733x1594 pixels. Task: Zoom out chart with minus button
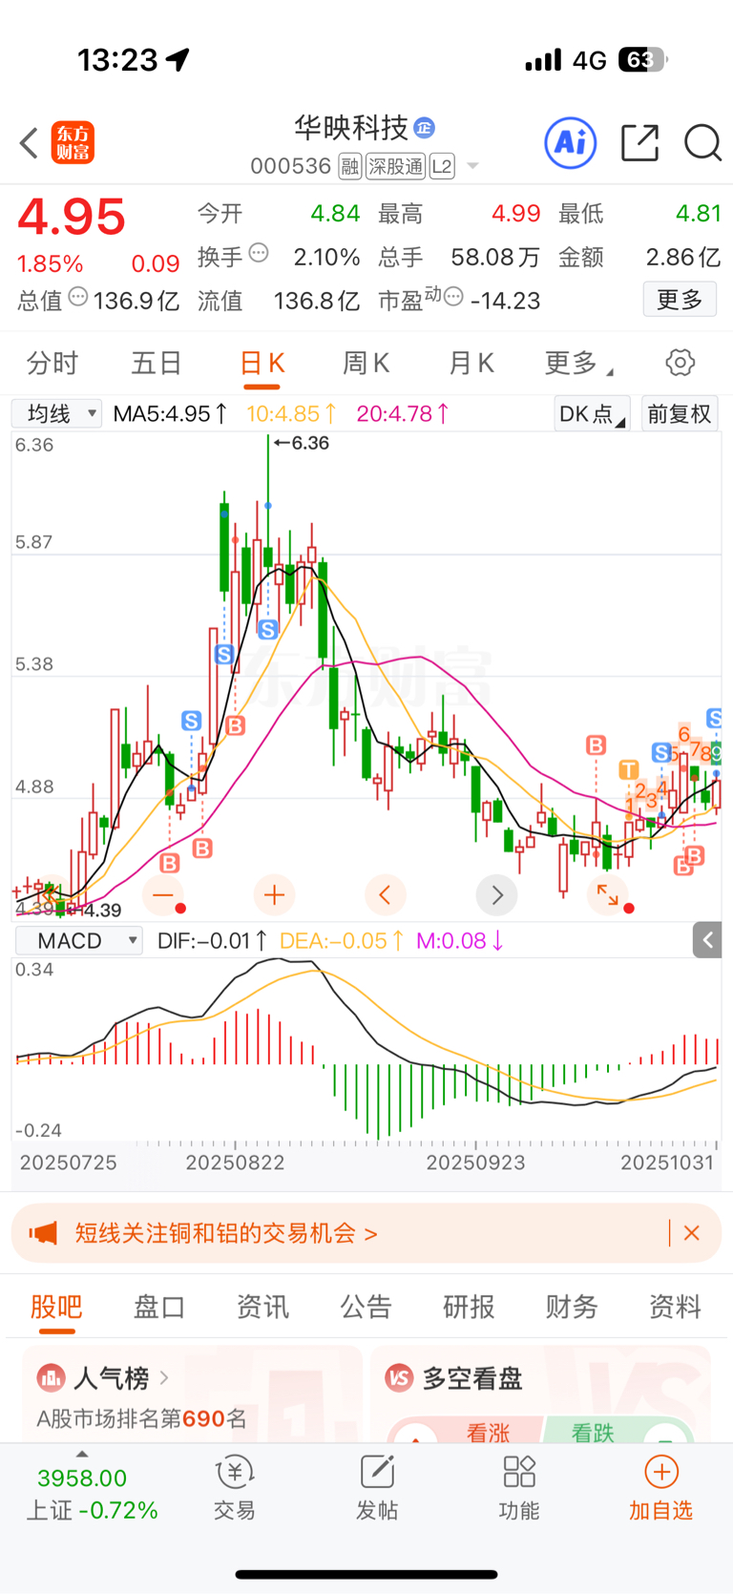pyautogui.click(x=163, y=895)
